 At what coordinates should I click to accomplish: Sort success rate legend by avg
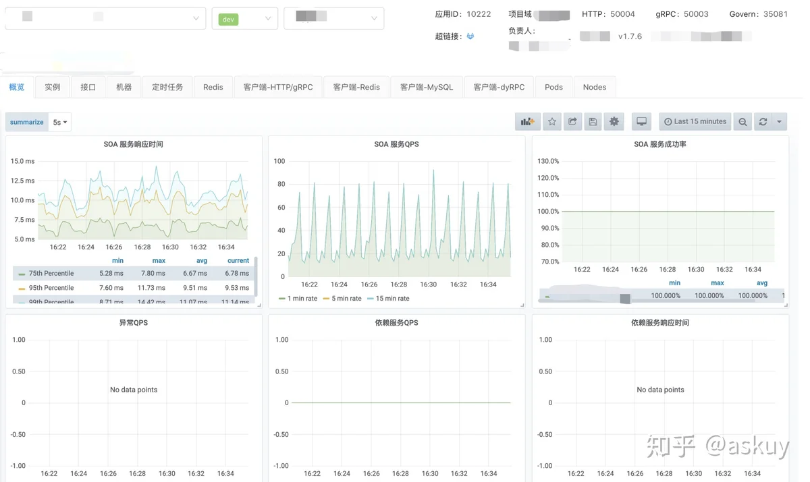(x=762, y=283)
